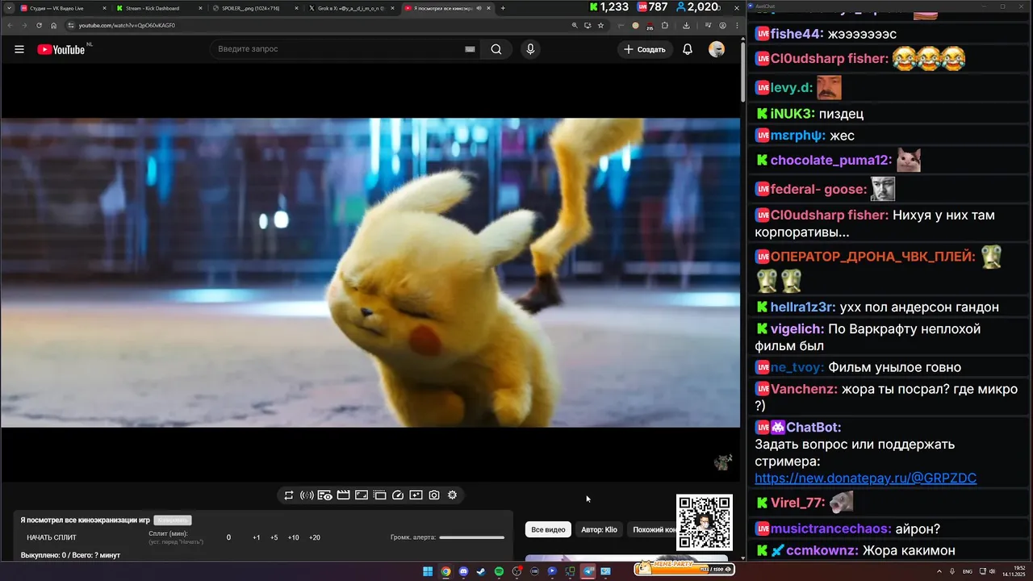1033x581 pixels.
Task: Reload the page in the browser
Action: pos(39,25)
